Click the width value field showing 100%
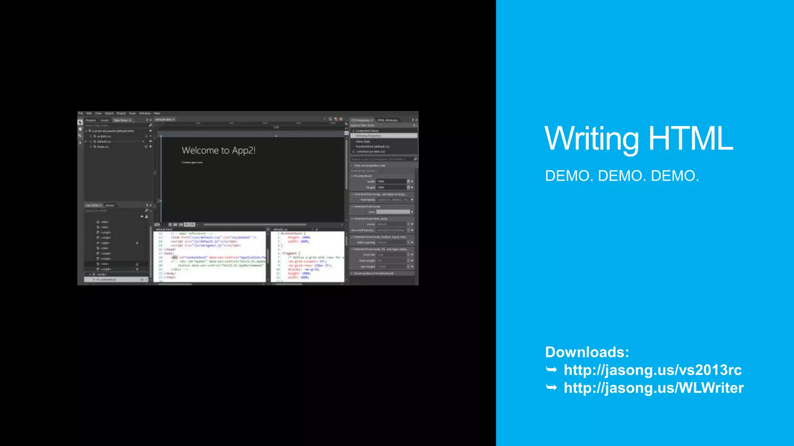 (391, 182)
